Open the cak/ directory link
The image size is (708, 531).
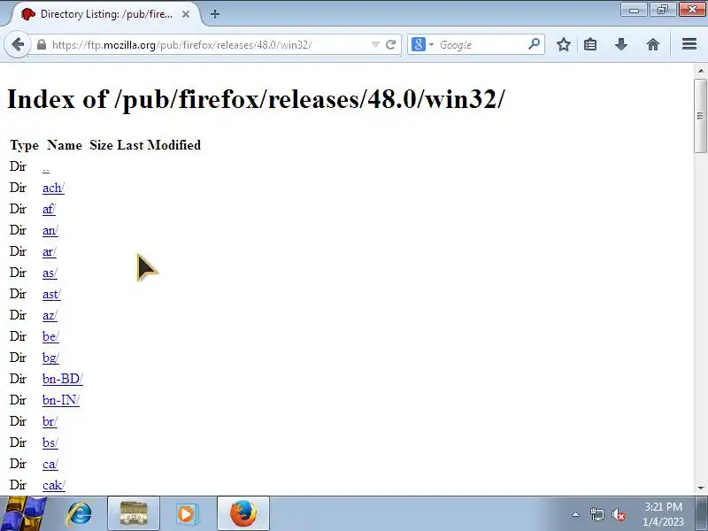pyautogui.click(x=54, y=485)
